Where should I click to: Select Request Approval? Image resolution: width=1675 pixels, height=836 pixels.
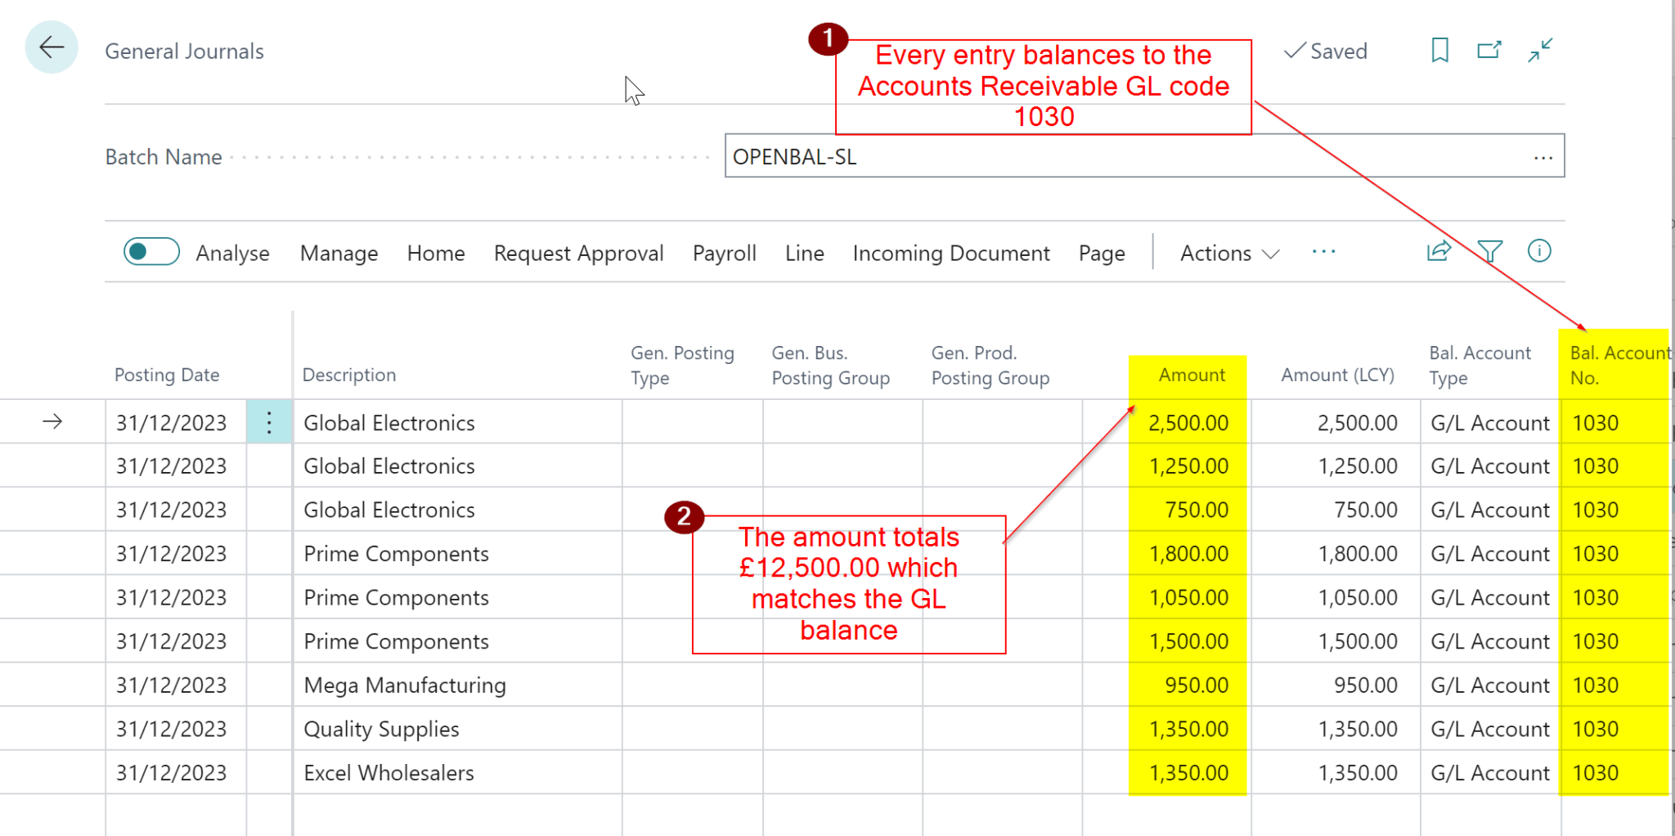click(578, 253)
